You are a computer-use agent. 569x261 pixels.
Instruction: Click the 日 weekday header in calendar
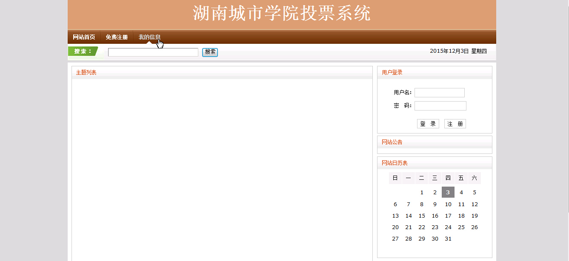click(x=395, y=178)
